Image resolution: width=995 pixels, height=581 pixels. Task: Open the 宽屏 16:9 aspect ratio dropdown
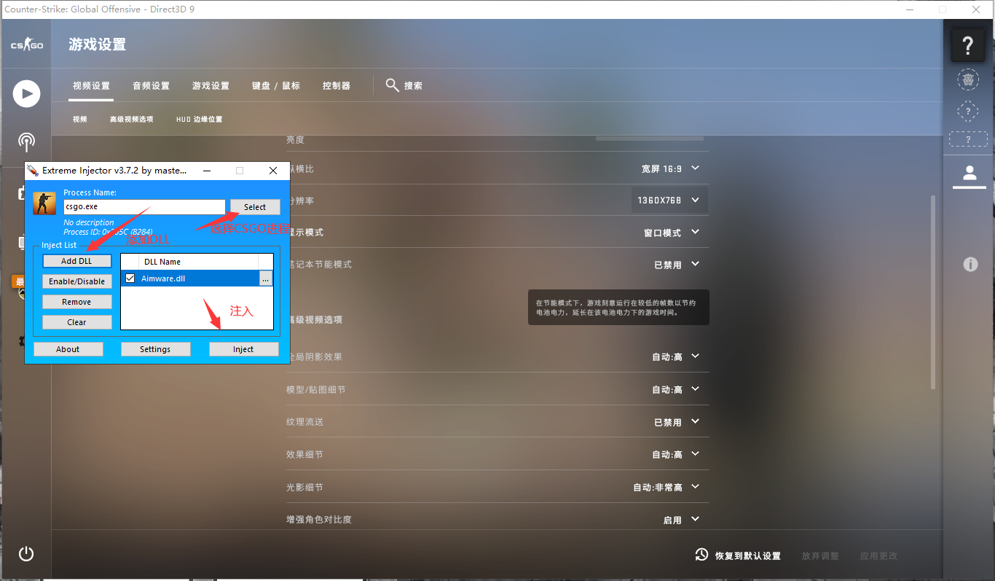pyautogui.click(x=670, y=168)
